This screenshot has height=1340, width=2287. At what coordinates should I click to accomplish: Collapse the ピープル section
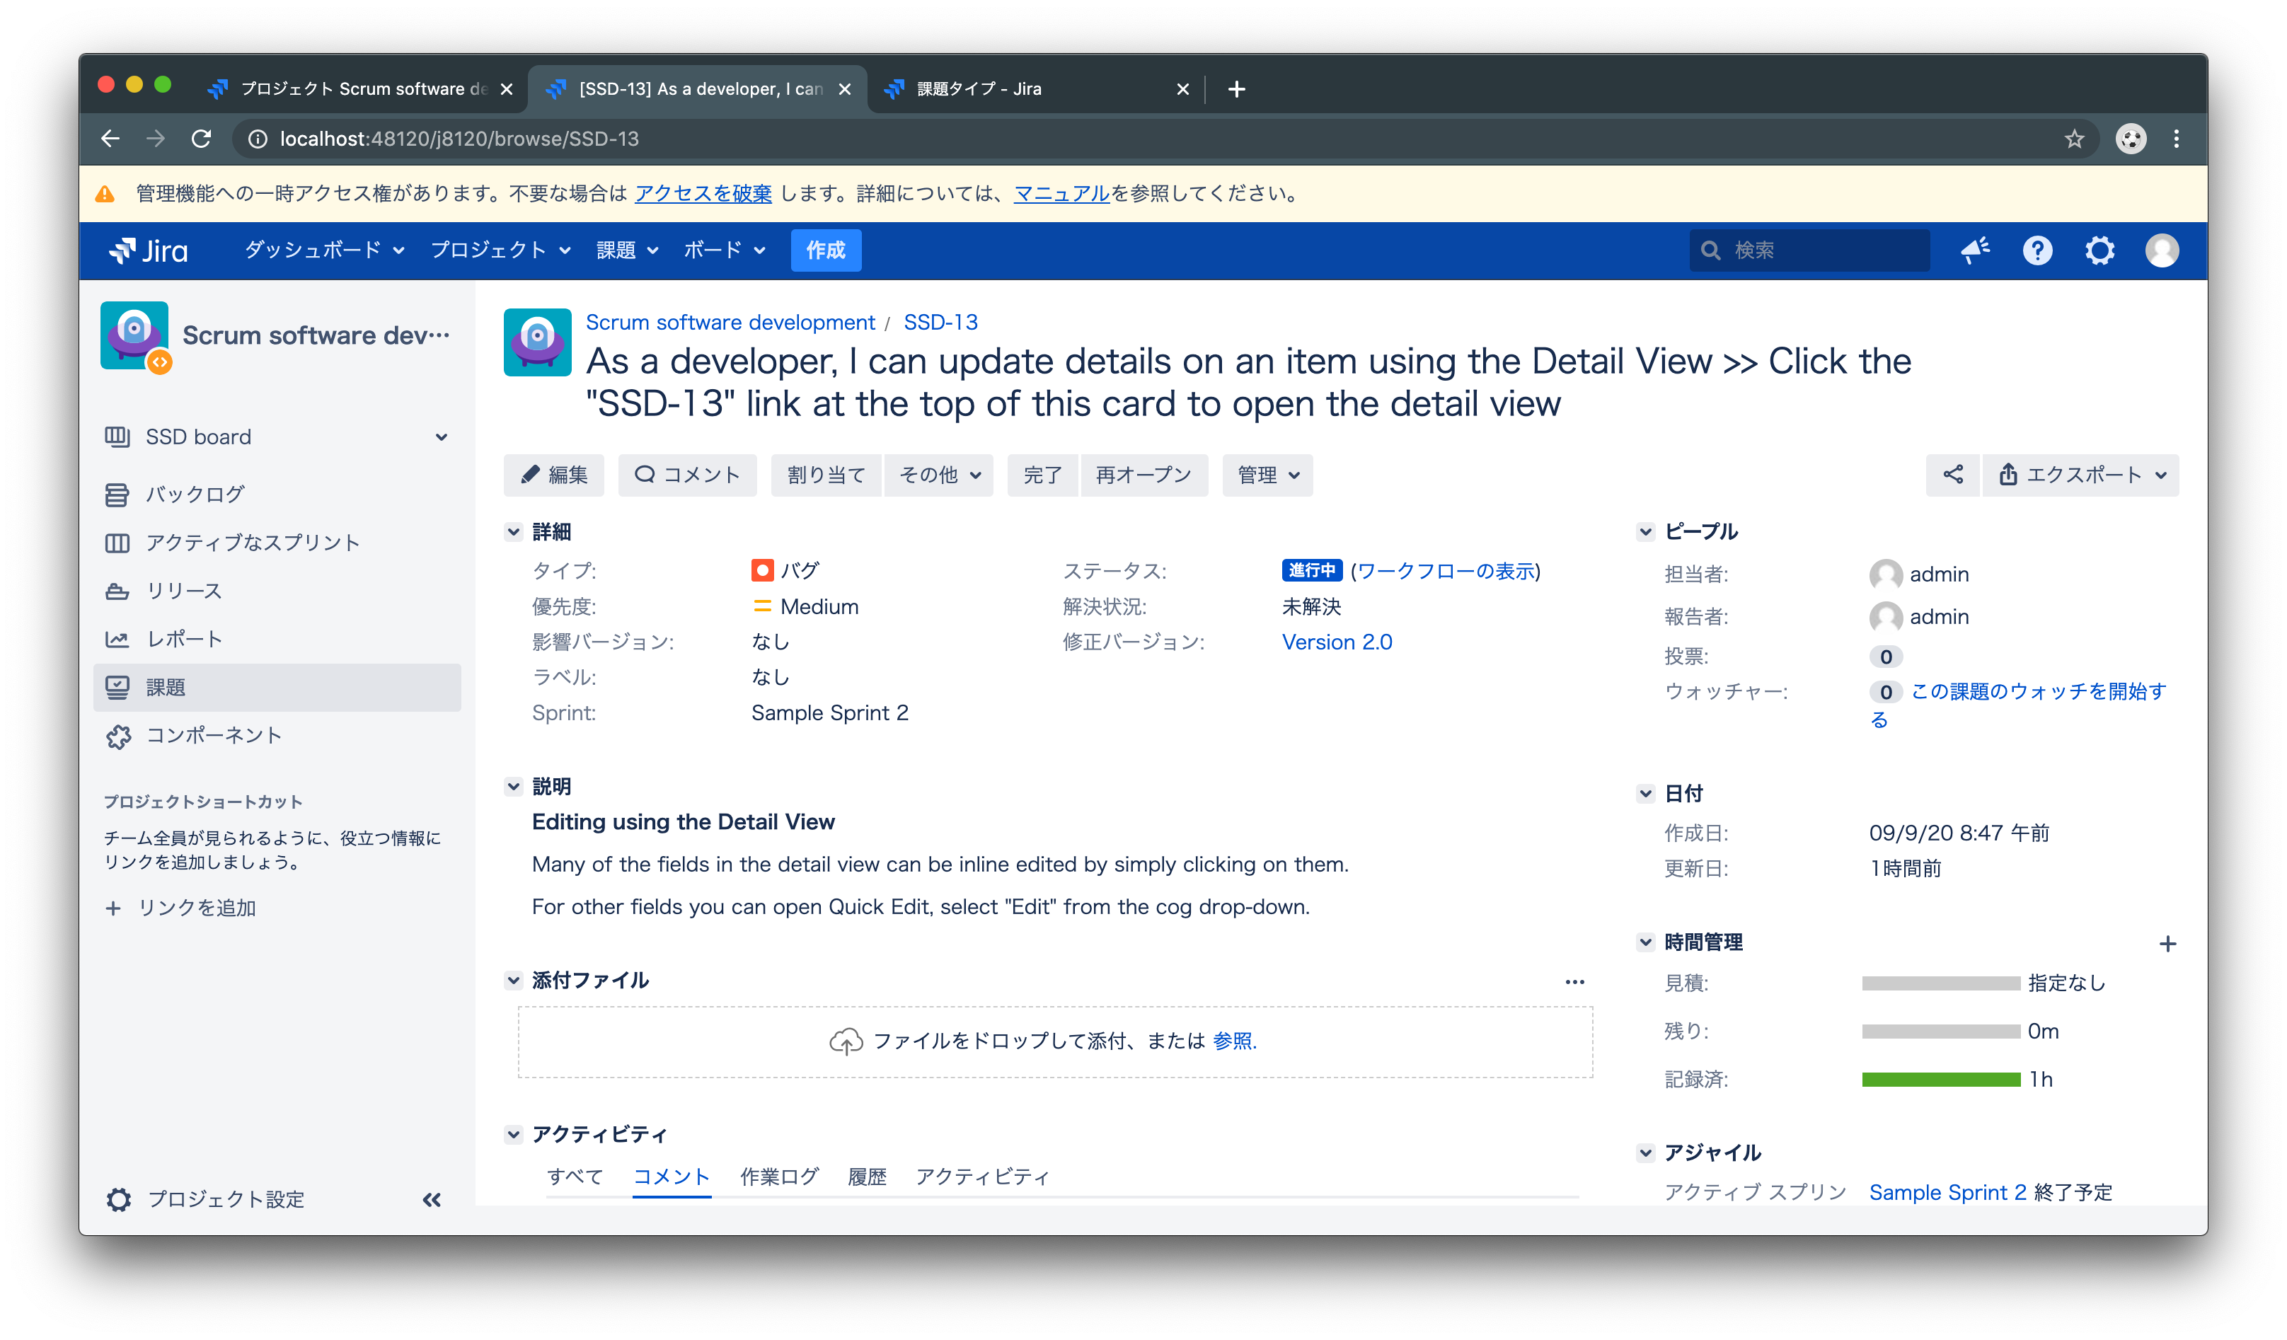point(1645,531)
